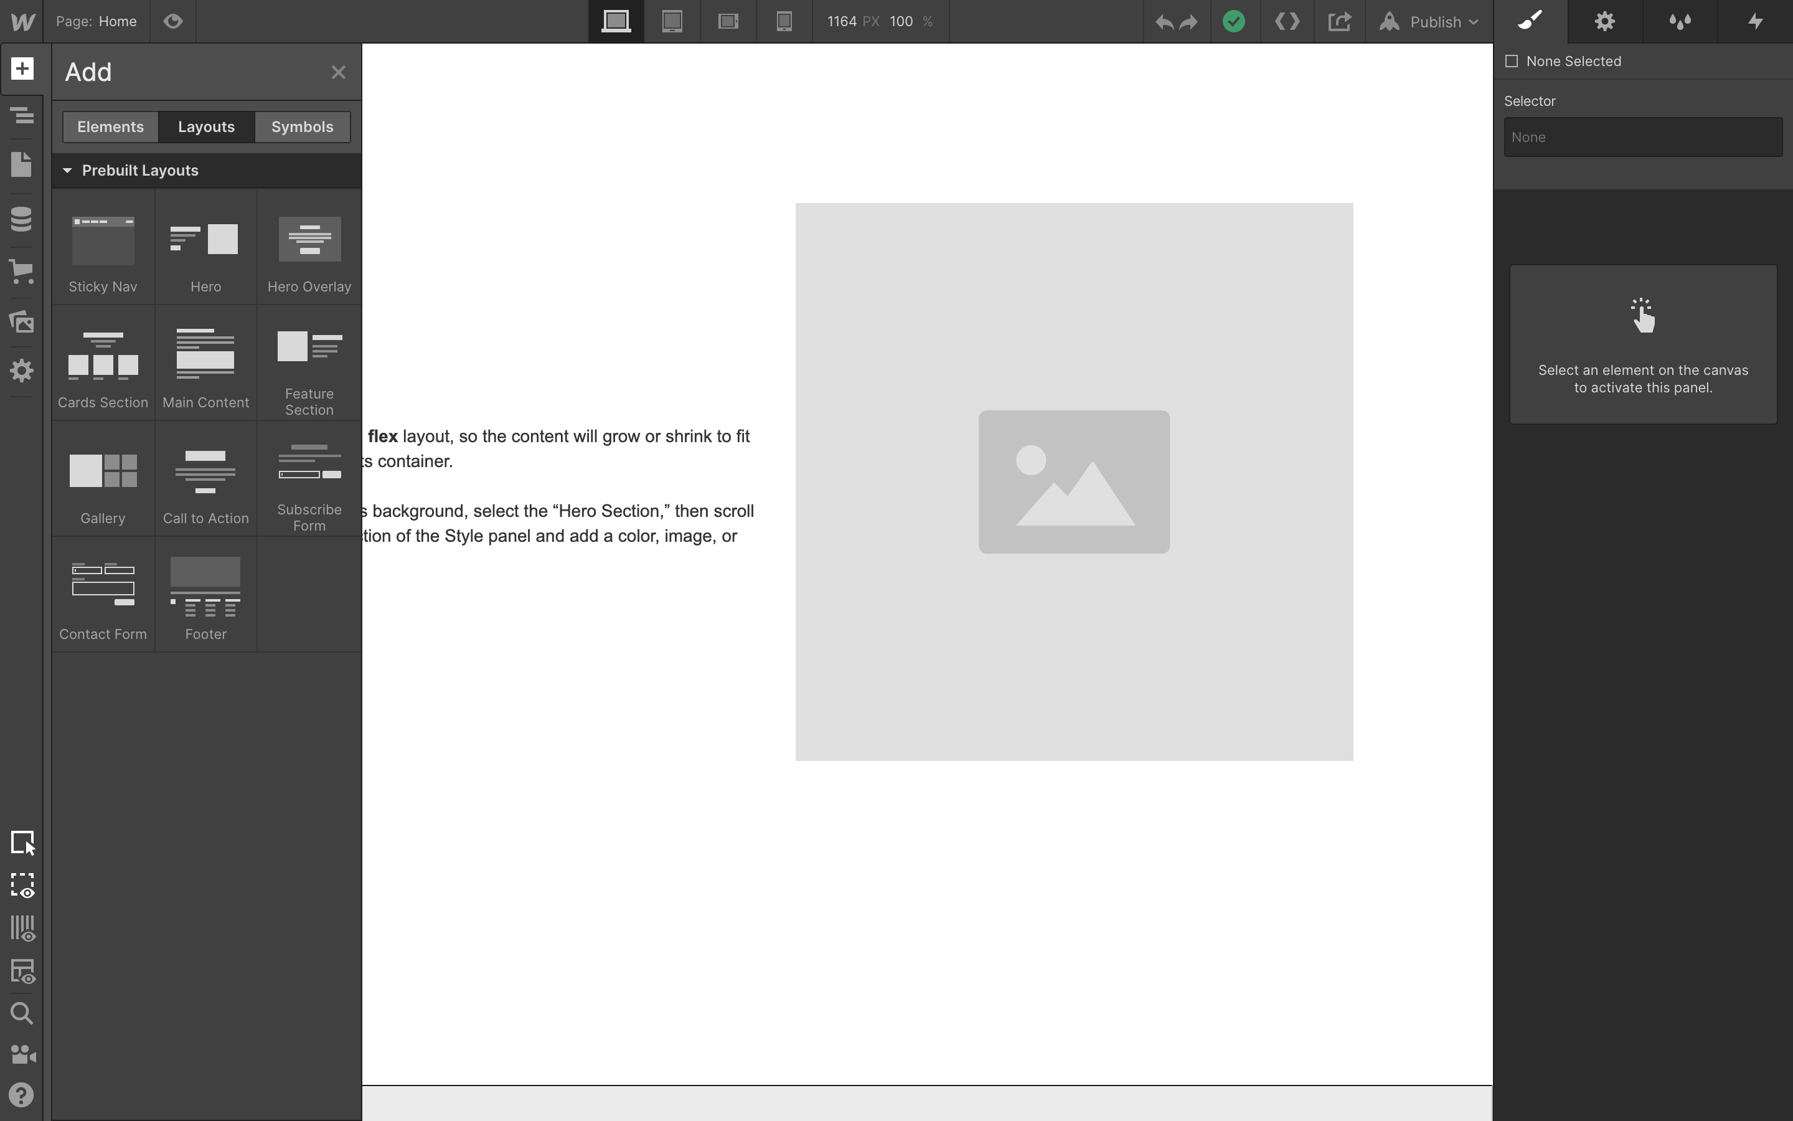Open the Style Manager droplets tab
This screenshot has width=1793, height=1121.
(1680, 22)
